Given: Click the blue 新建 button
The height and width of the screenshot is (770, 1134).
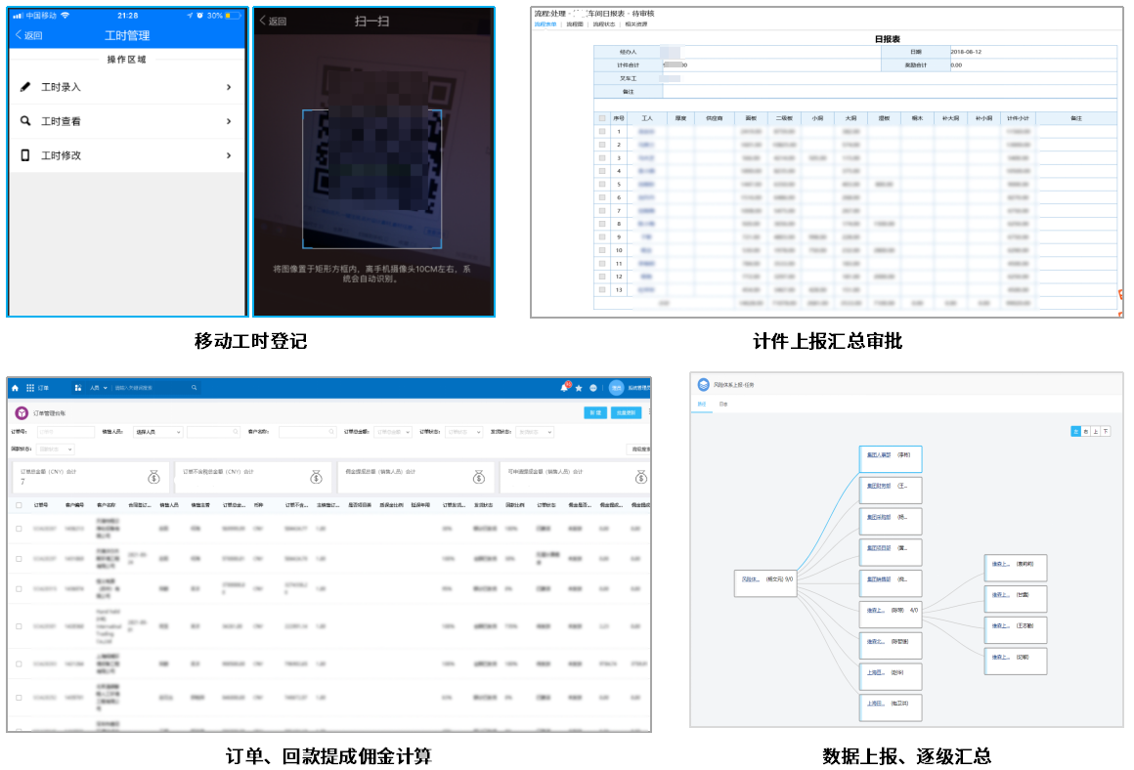Looking at the screenshot, I should pos(595,412).
